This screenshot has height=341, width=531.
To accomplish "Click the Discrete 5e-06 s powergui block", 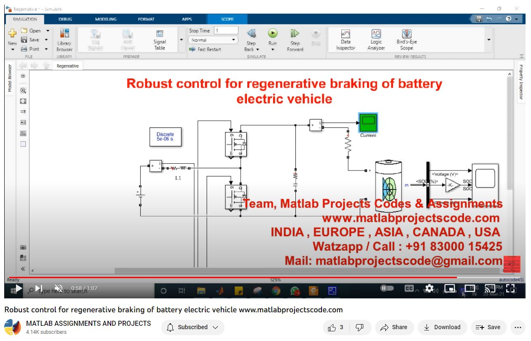I will pos(166,137).
